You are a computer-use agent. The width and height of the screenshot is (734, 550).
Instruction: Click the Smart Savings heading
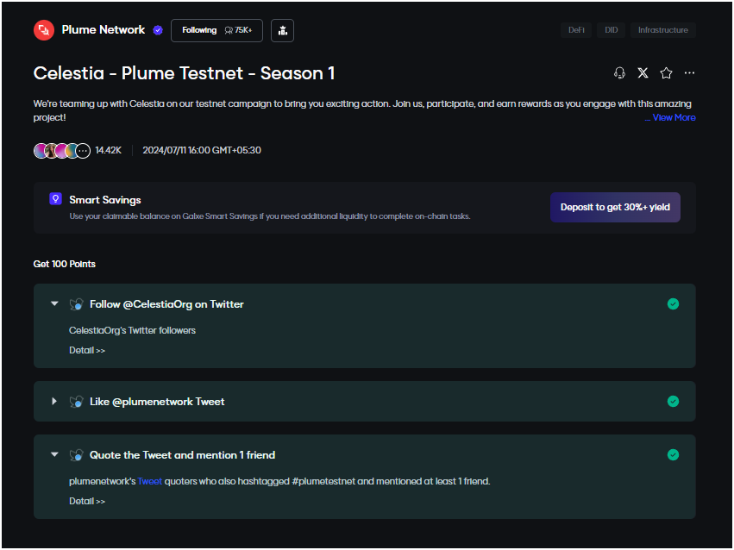(105, 200)
